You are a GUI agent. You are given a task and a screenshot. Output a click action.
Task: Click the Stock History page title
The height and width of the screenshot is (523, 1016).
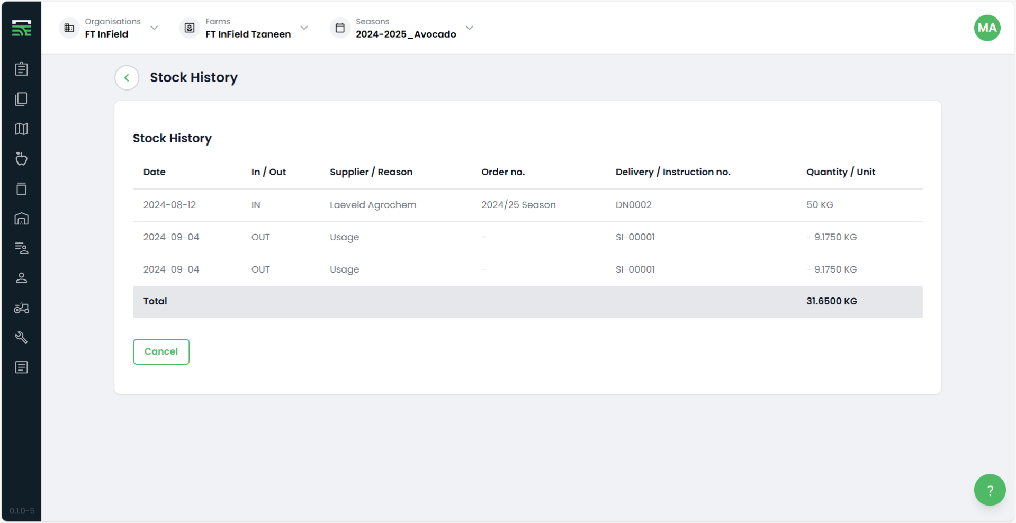click(194, 77)
